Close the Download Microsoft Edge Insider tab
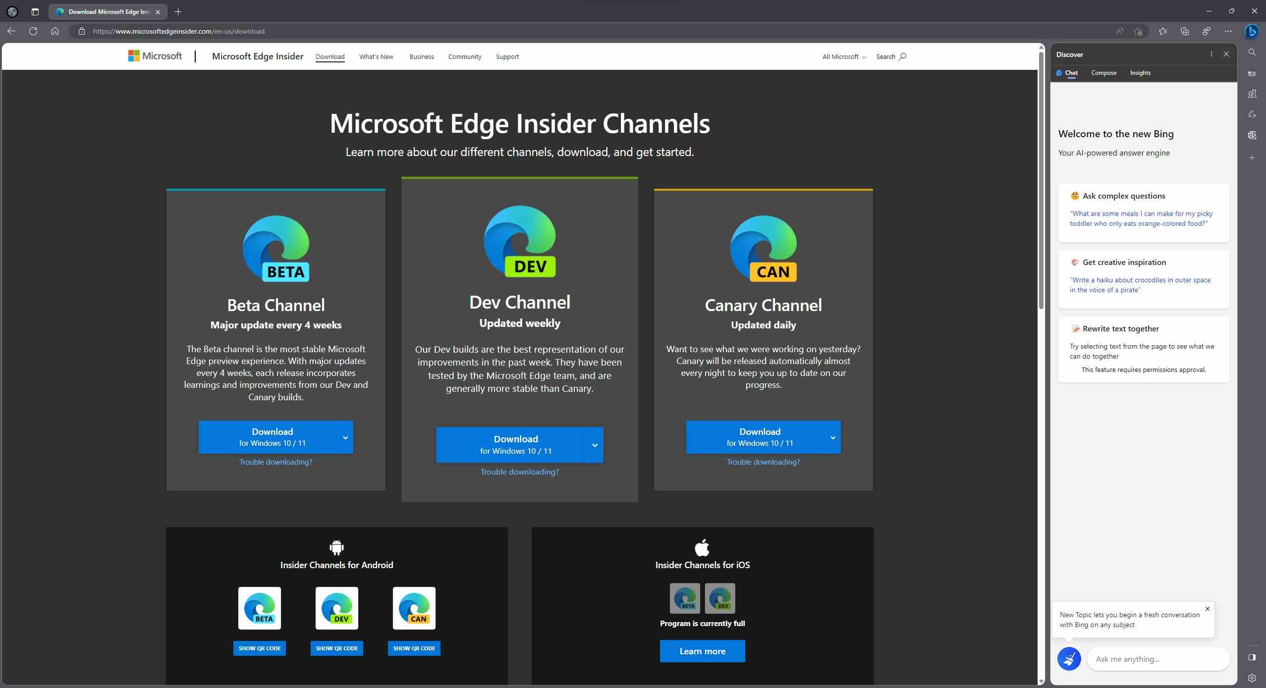Screen dimensions: 1266x688 (158, 11)
